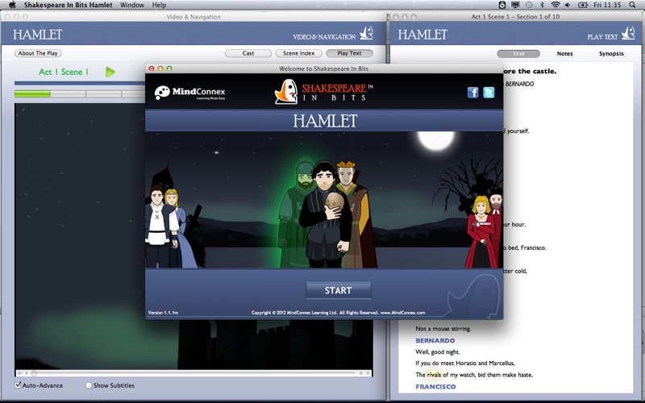Click the MindConnex logo
The width and height of the screenshot is (645, 403).
click(190, 93)
